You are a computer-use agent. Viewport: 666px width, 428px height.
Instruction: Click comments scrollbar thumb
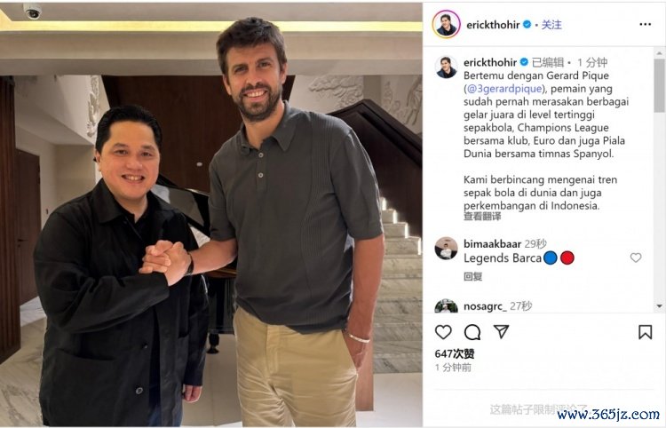[x=659, y=86]
